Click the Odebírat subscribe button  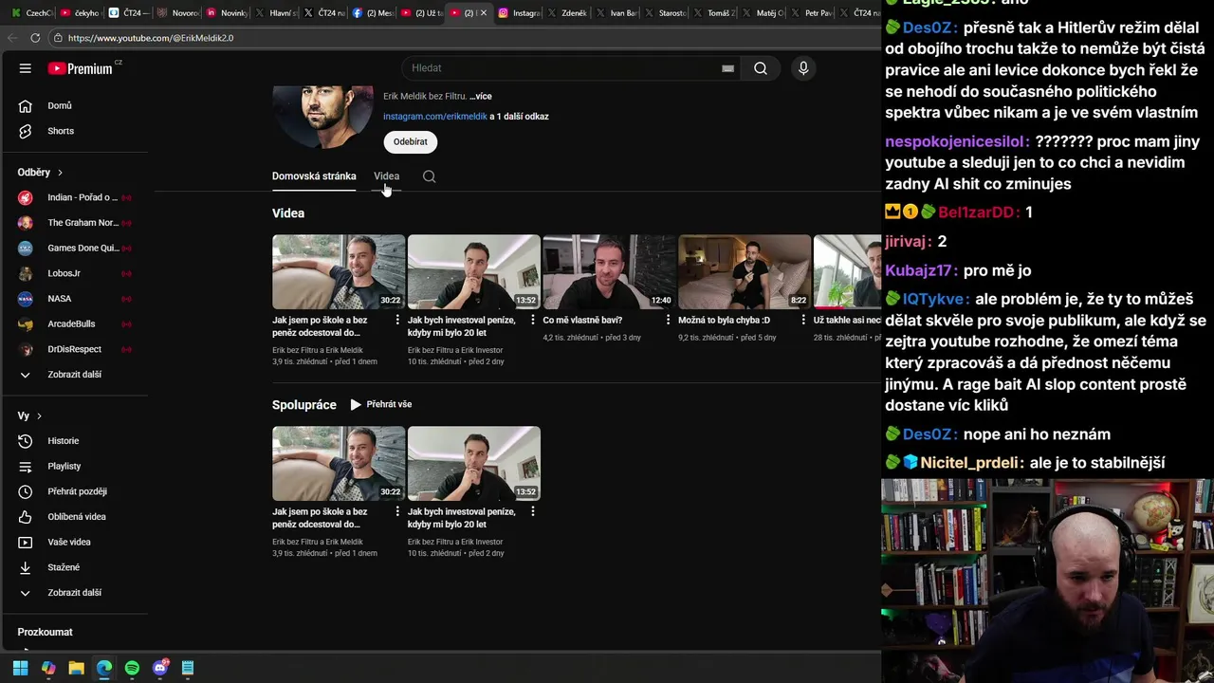pos(411,141)
